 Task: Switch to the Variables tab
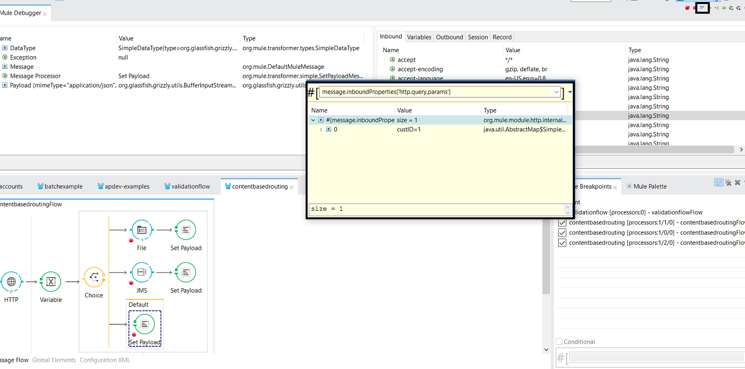pyautogui.click(x=419, y=37)
